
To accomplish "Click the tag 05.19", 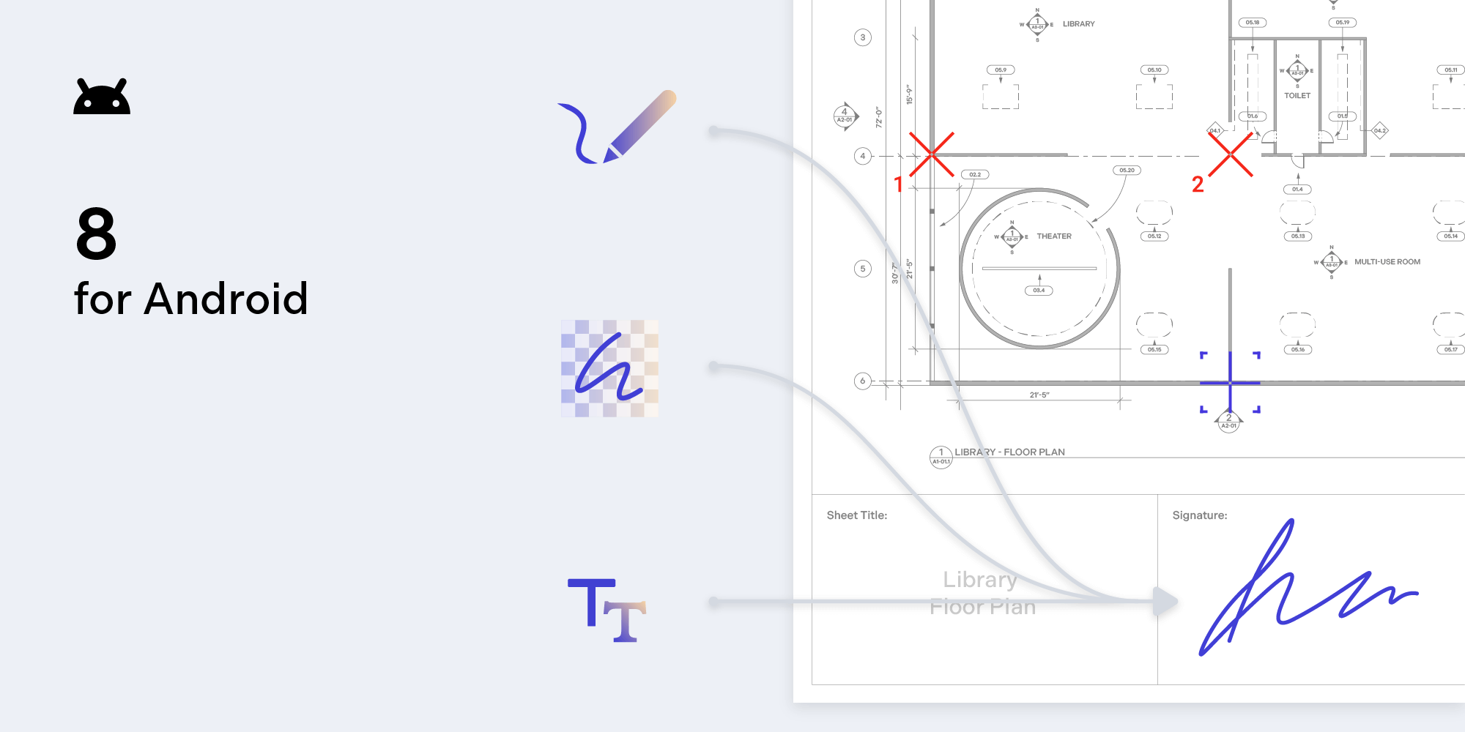I will click(1343, 23).
